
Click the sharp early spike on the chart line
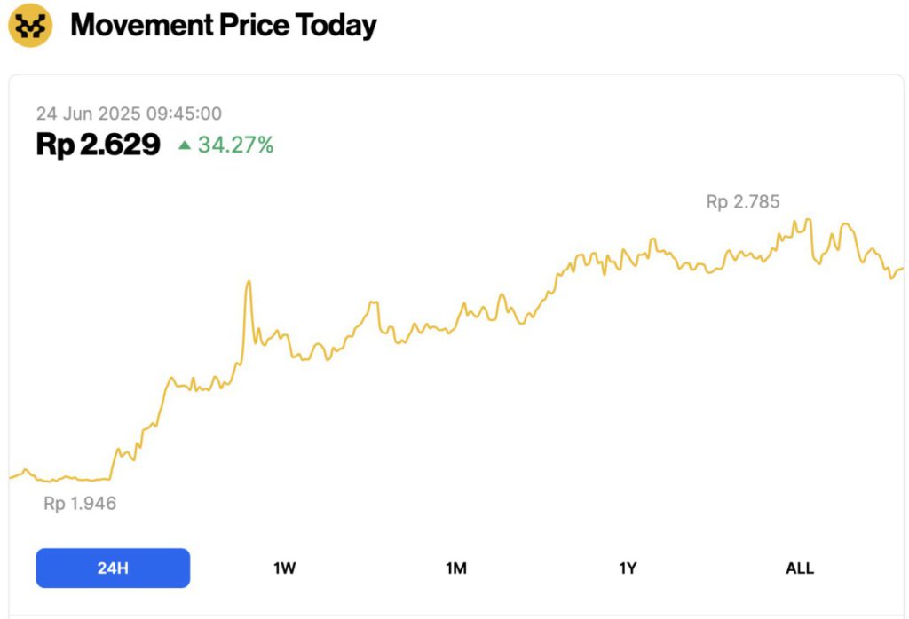tap(249, 282)
